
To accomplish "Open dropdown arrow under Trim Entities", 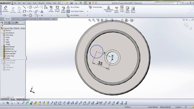I will 51,16.
